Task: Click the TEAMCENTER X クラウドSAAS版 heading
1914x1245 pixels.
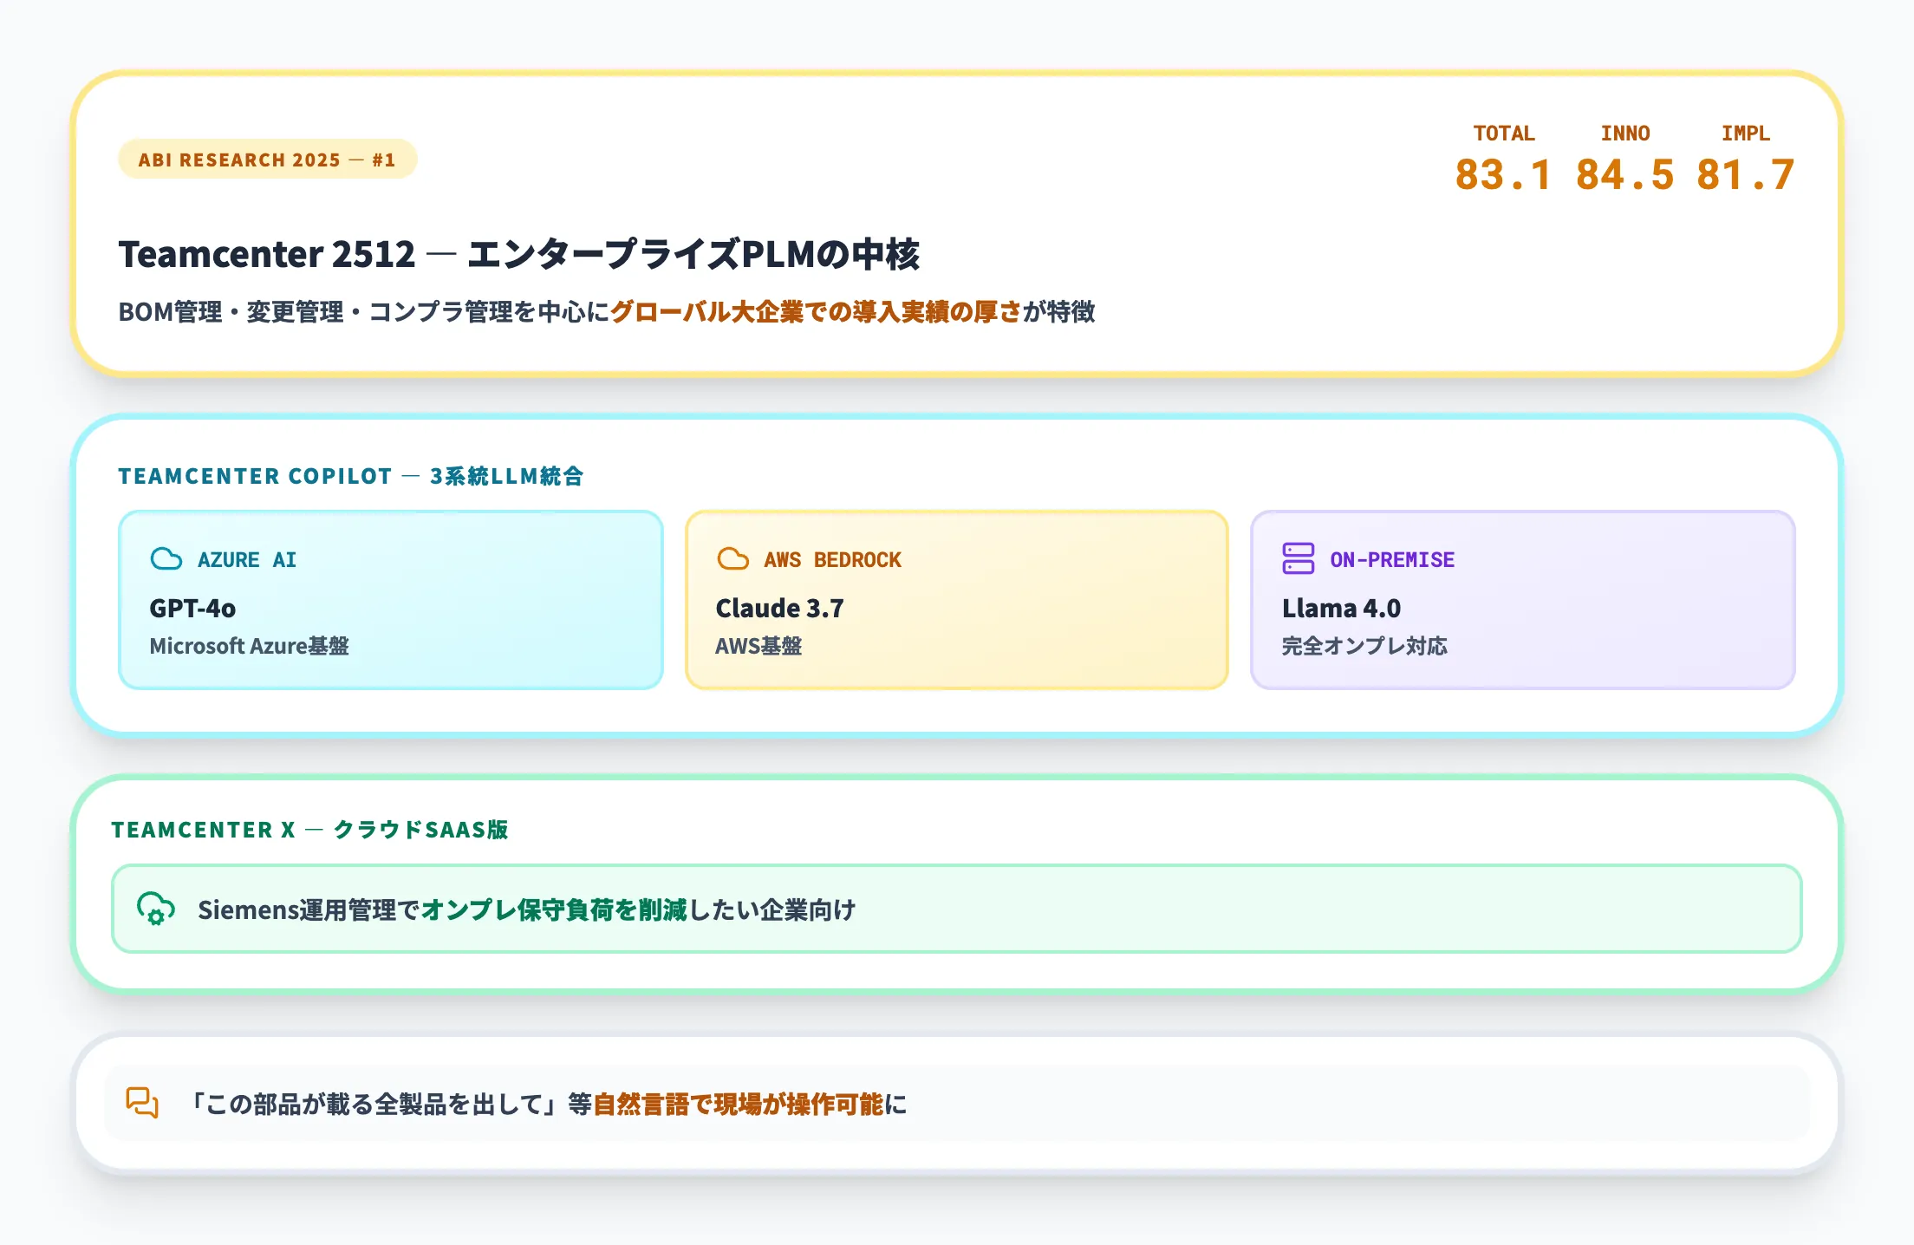Action: 309,830
